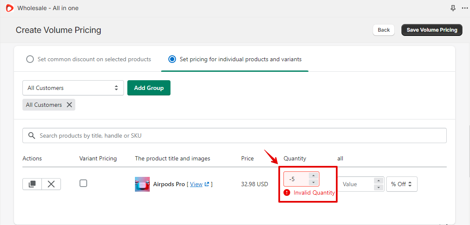Focus the product search field

tap(234, 136)
